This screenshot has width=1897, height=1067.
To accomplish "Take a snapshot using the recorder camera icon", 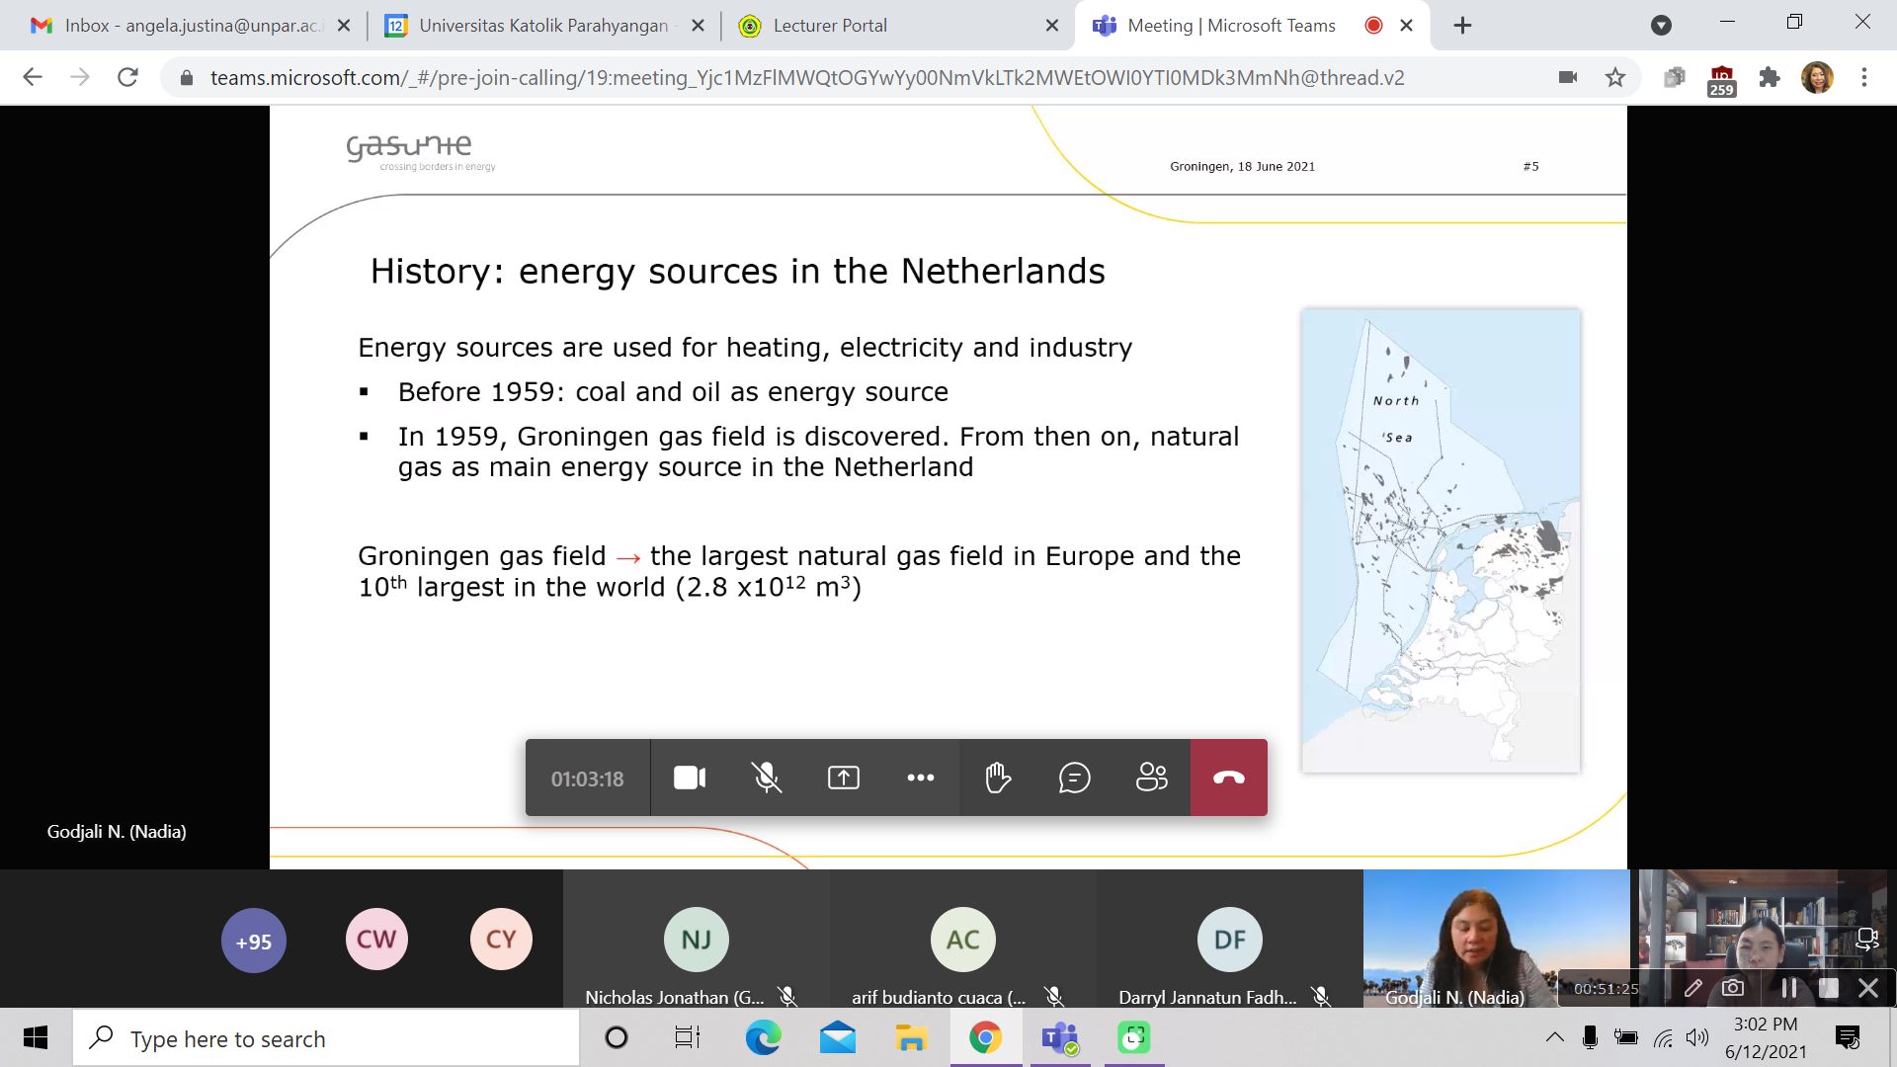I will tap(1734, 987).
